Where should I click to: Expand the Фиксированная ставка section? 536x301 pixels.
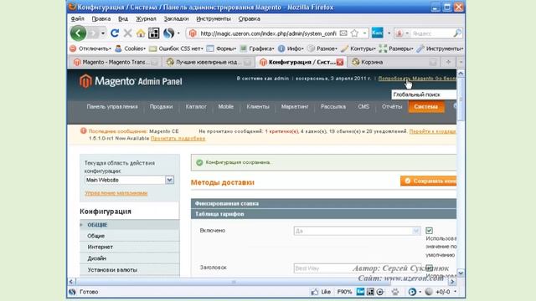[323, 203]
